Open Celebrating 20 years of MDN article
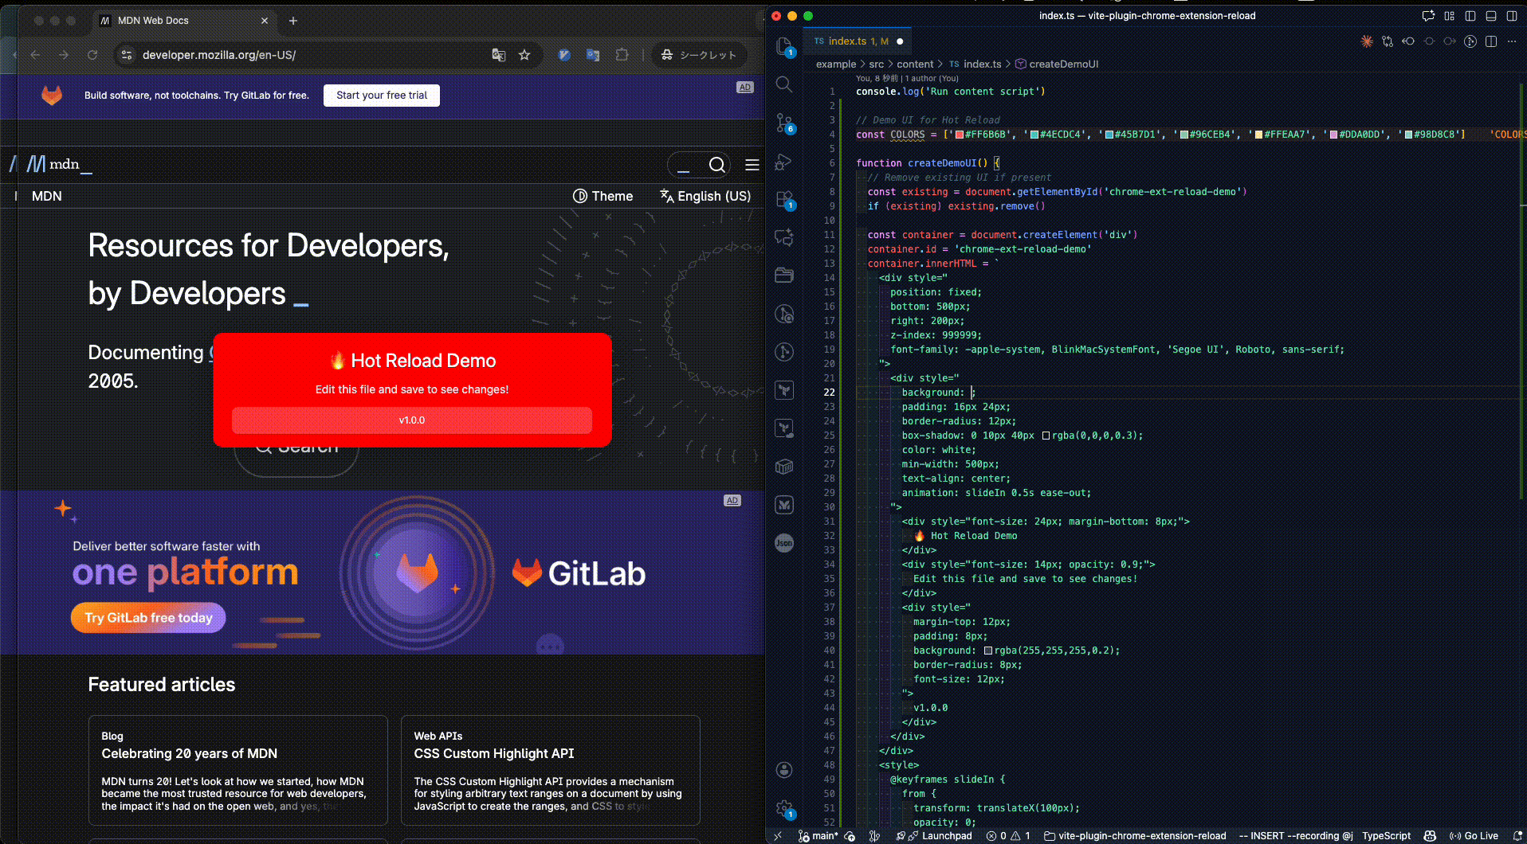Image resolution: width=1527 pixels, height=844 pixels. coord(190,753)
